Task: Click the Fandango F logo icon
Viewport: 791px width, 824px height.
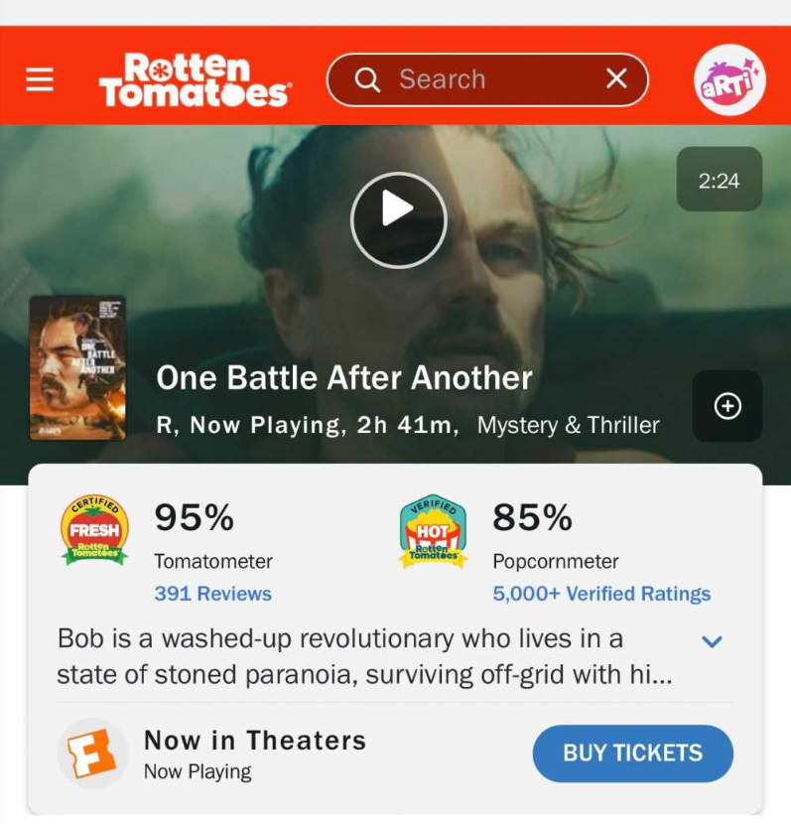Action: [92, 754]
